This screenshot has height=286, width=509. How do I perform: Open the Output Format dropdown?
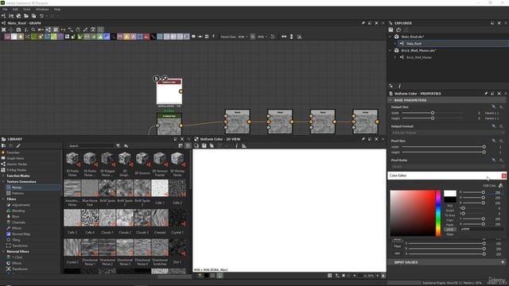pyautogui.click(x=448, y=133)
